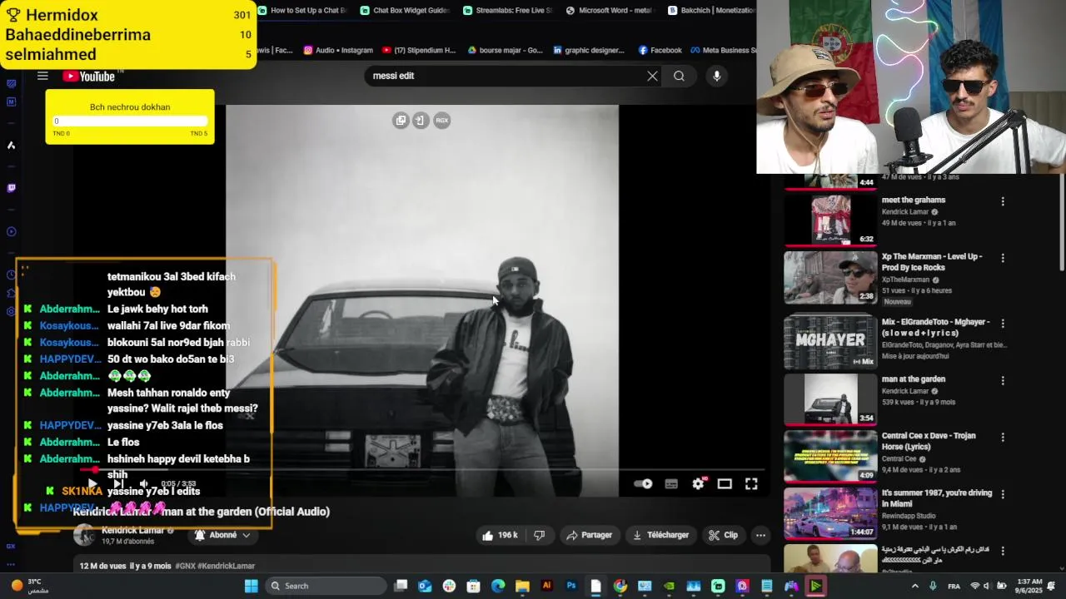The image size is (1066, 599).
Task: Open options for 'meet the grahams'
Action: [1003, 201]
